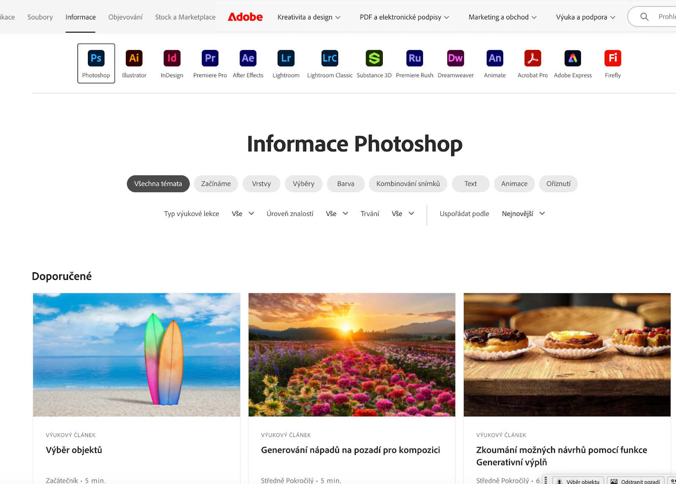Click the Doporučené heading

[x=62, y=276]
